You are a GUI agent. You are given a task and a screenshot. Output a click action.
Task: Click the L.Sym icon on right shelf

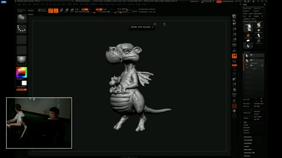pos(234,61)
